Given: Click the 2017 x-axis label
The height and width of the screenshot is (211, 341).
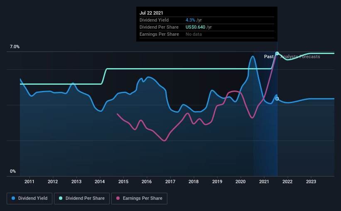Looking at the screenshot, I should (x=170, y=182).
